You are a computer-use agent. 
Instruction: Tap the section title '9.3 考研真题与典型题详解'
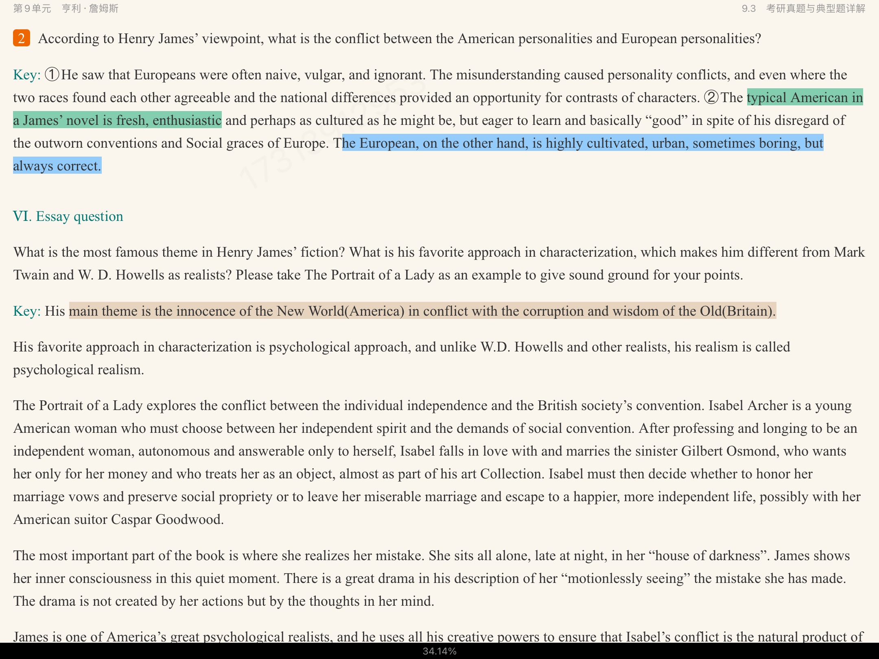tap(803, 9)
